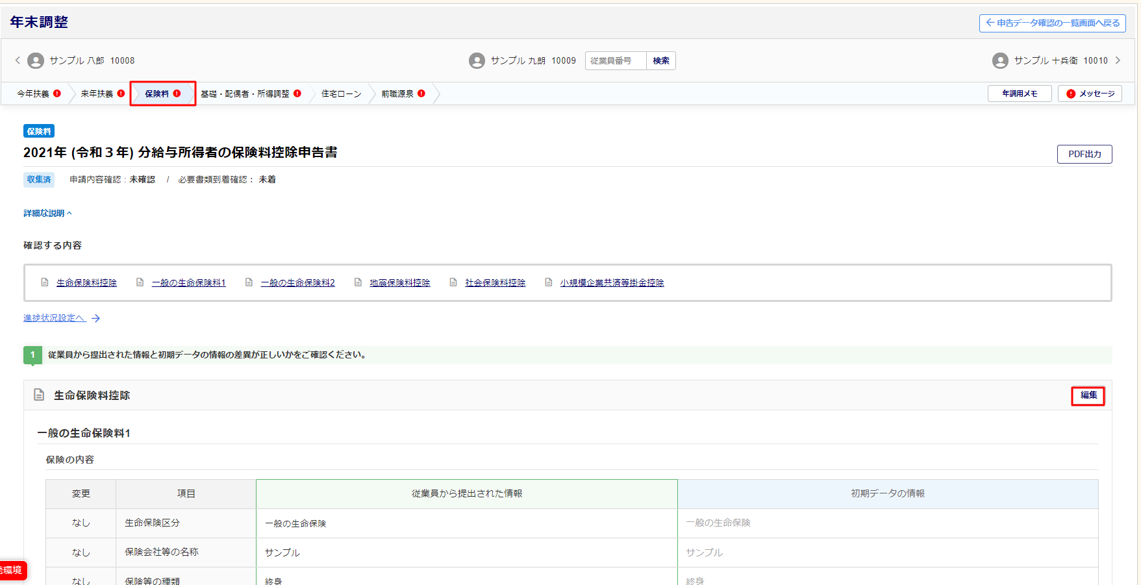The image size is (1141, 585).
Task: Click submitted value 一般の生命保険 cell
Action: coord(467,523)
